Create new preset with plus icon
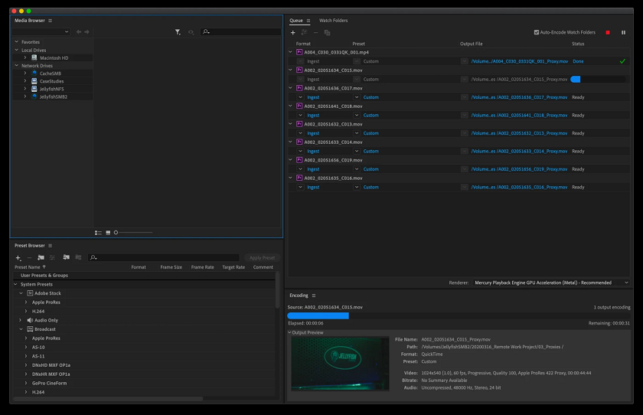The image size is (643, 415). tap(18, 258)
